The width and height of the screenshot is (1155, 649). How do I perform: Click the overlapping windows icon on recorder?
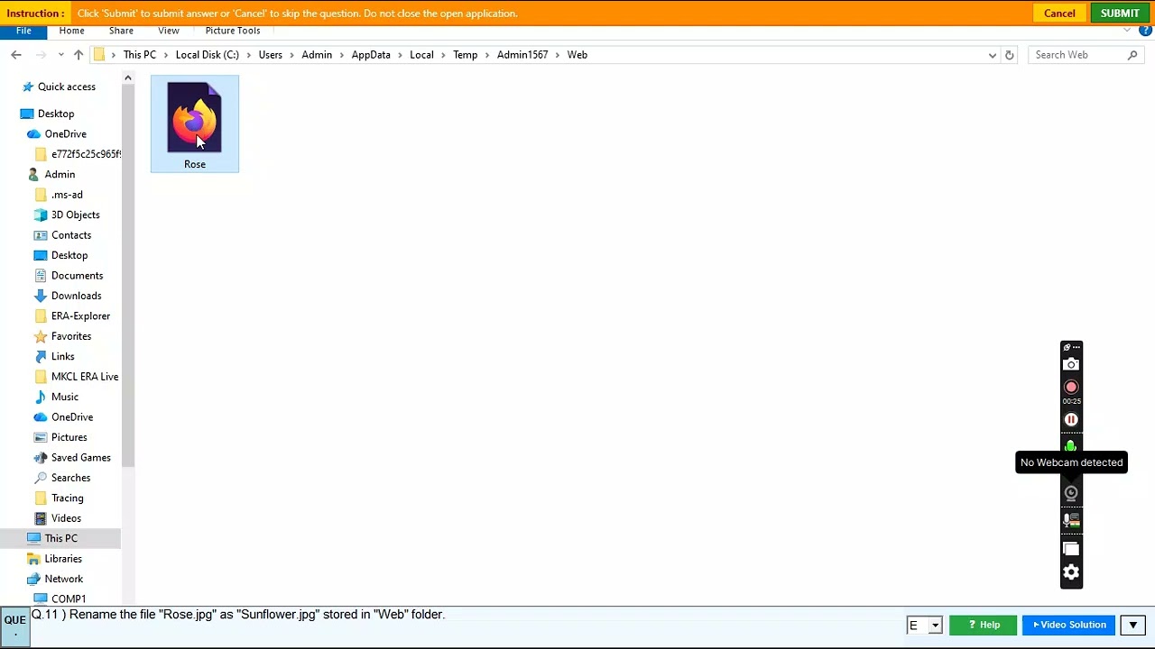click(1071, 549)
